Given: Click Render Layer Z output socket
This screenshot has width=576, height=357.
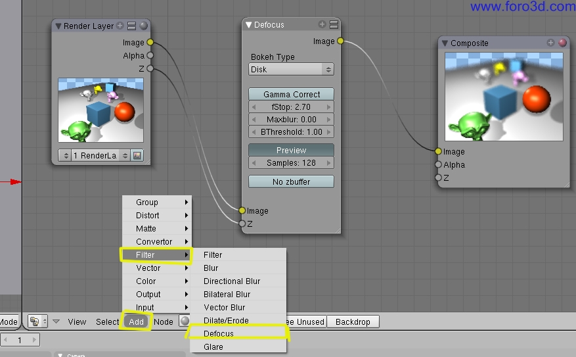Looking at the screenshot, I should pyautogui.click(x=150, y=68).
